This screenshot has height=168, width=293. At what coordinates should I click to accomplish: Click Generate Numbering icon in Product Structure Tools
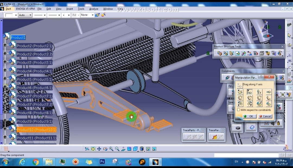[x=262, y=54]
